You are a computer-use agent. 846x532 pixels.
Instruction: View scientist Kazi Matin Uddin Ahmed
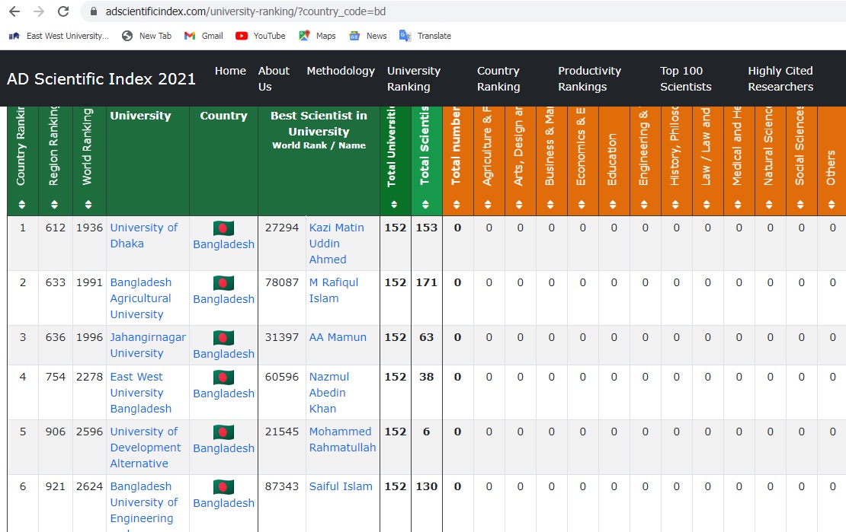click(x=337, y=244)
